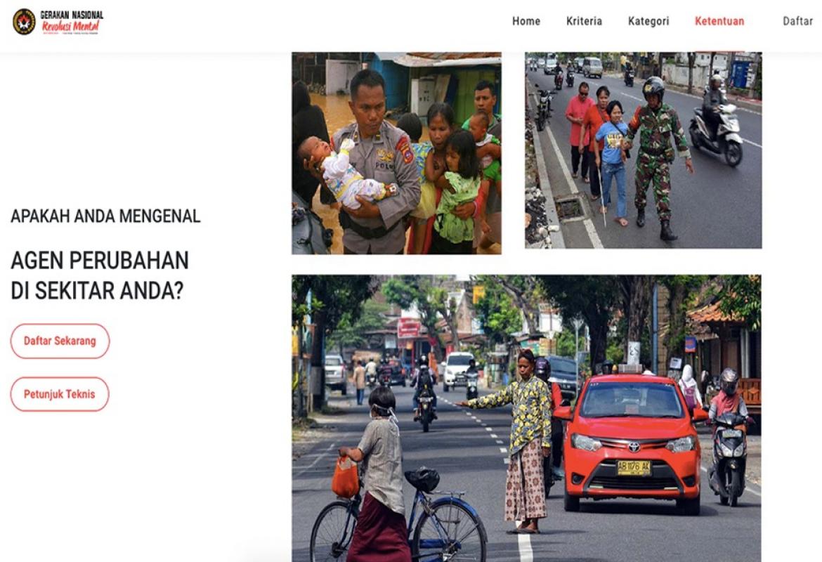This screenshot has height=562, width=822.
Task: Click the camouflage-uniformed soldier wearing a helmet
Action: click(x=657, y=155)
